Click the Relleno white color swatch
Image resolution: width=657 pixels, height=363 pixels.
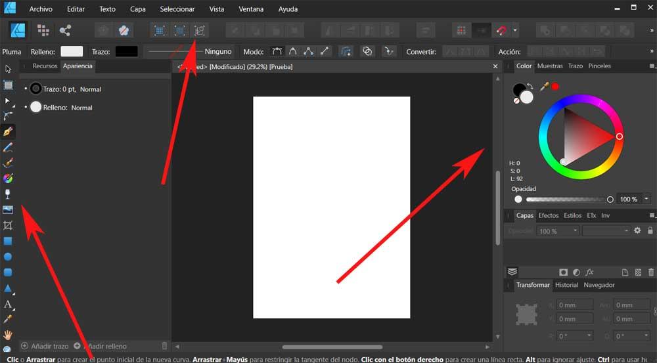pos(72,51)
